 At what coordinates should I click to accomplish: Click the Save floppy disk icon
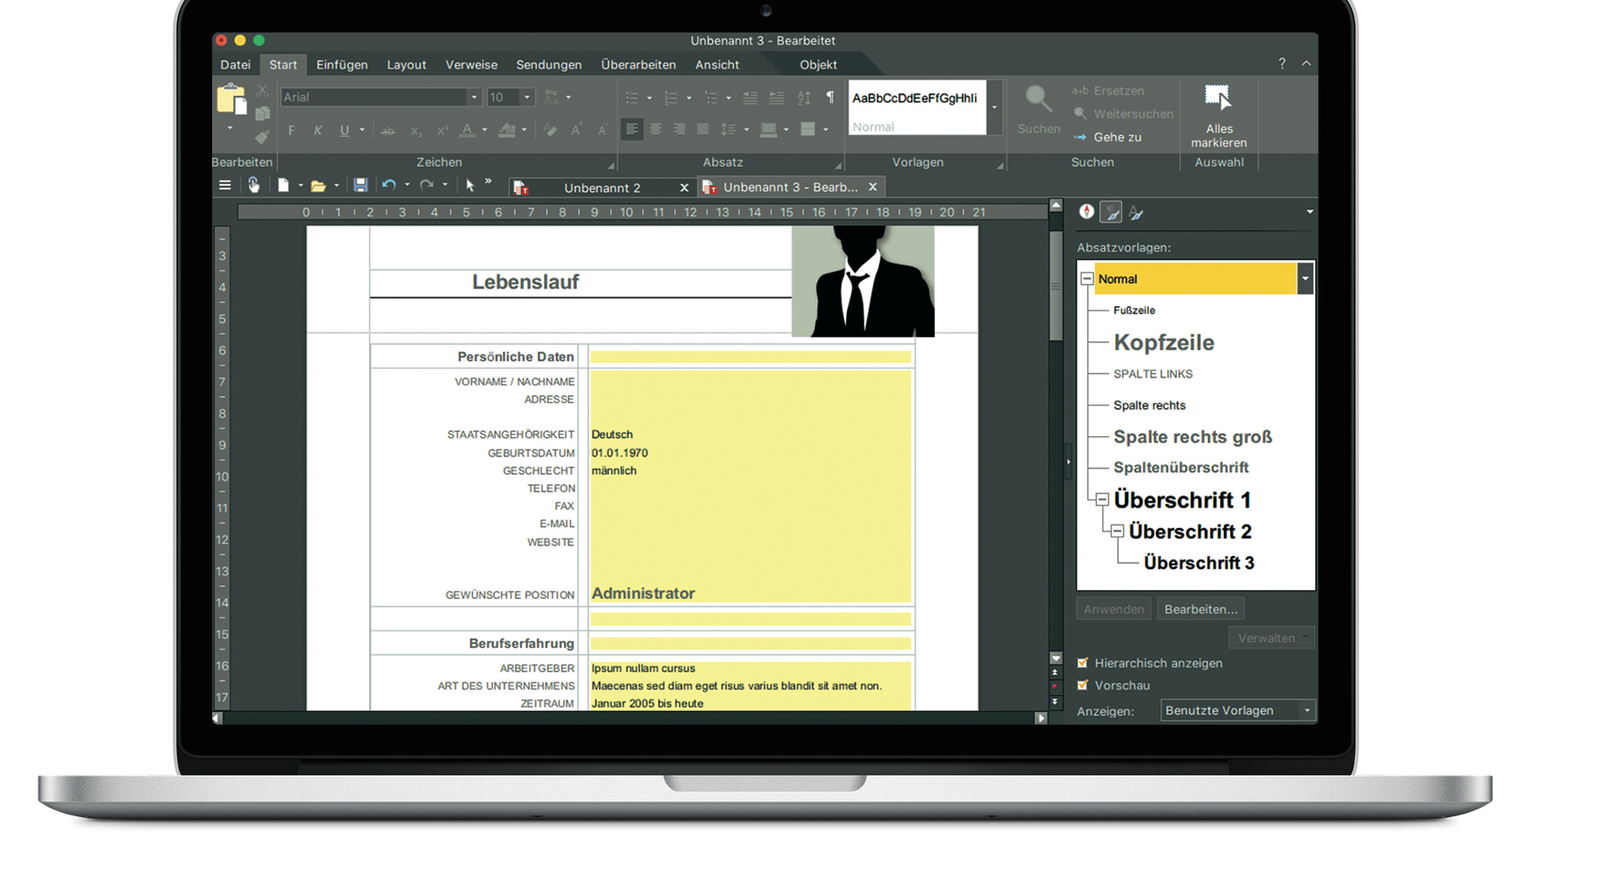[x=360, y=186]
